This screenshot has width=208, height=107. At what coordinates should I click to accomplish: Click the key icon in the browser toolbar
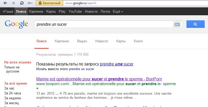(30, 3)
